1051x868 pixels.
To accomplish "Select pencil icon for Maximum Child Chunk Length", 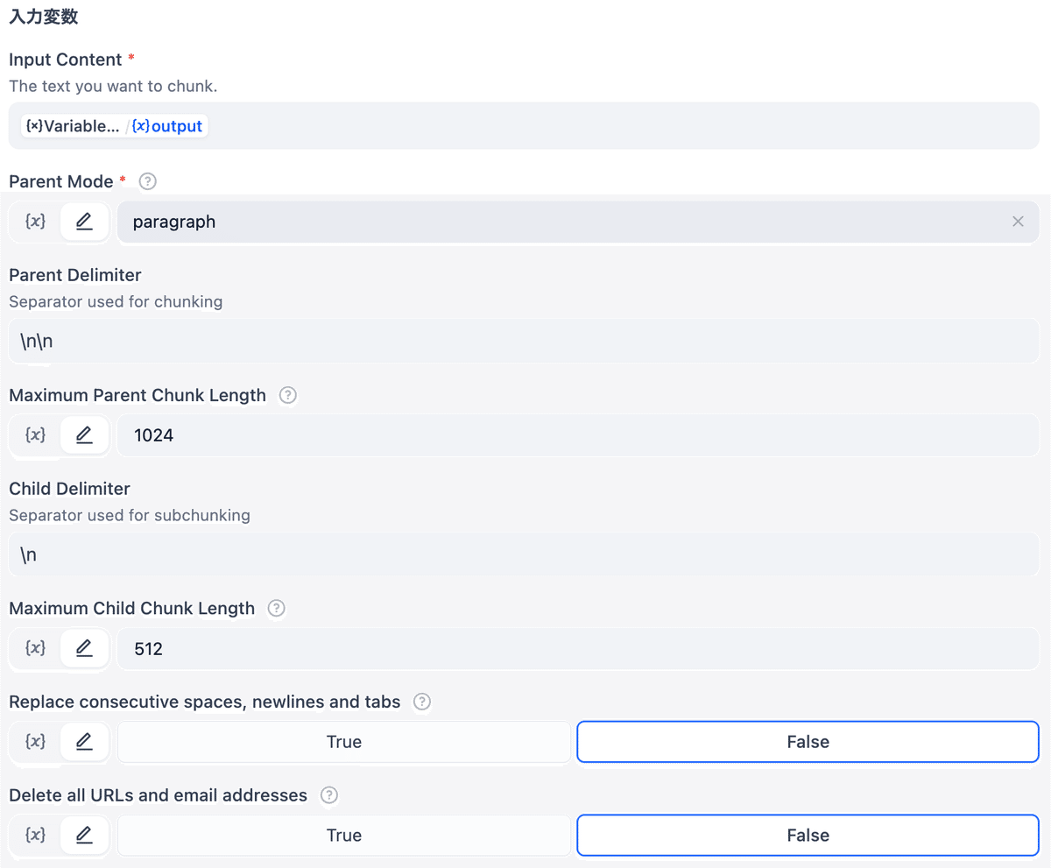I will point(84,648).
